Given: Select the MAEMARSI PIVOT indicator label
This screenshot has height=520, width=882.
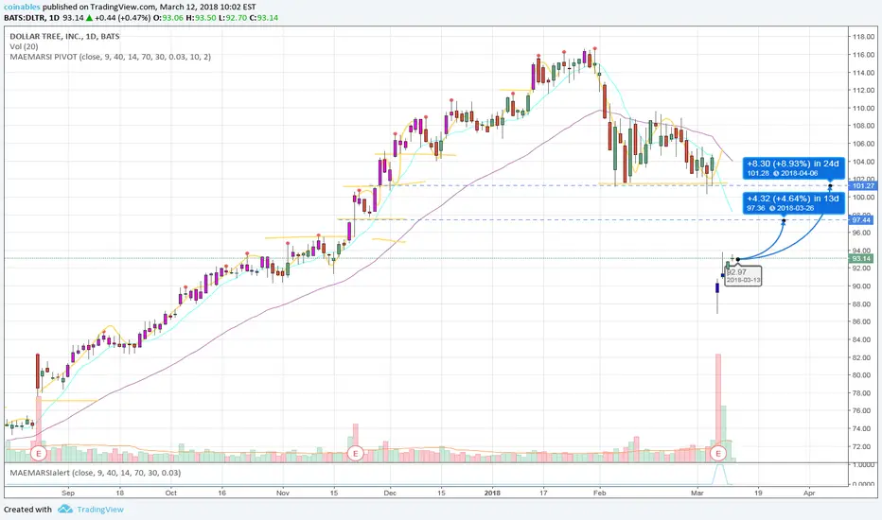Looking at the screenshot, I should pos(110,57).
